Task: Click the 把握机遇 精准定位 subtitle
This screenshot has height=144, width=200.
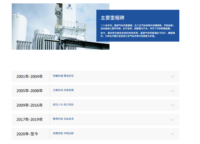Action: click(x=63, y=76)
